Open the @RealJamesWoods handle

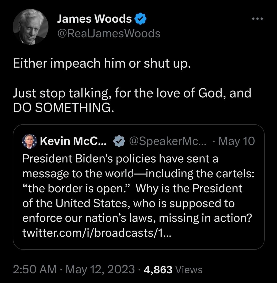pos(108,33)
